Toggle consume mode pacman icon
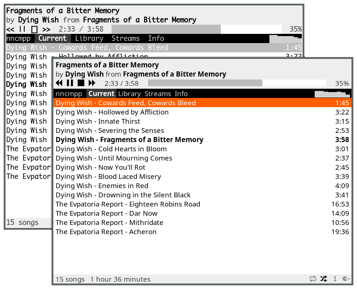The image size is (357, 289). tap(346, 279)
